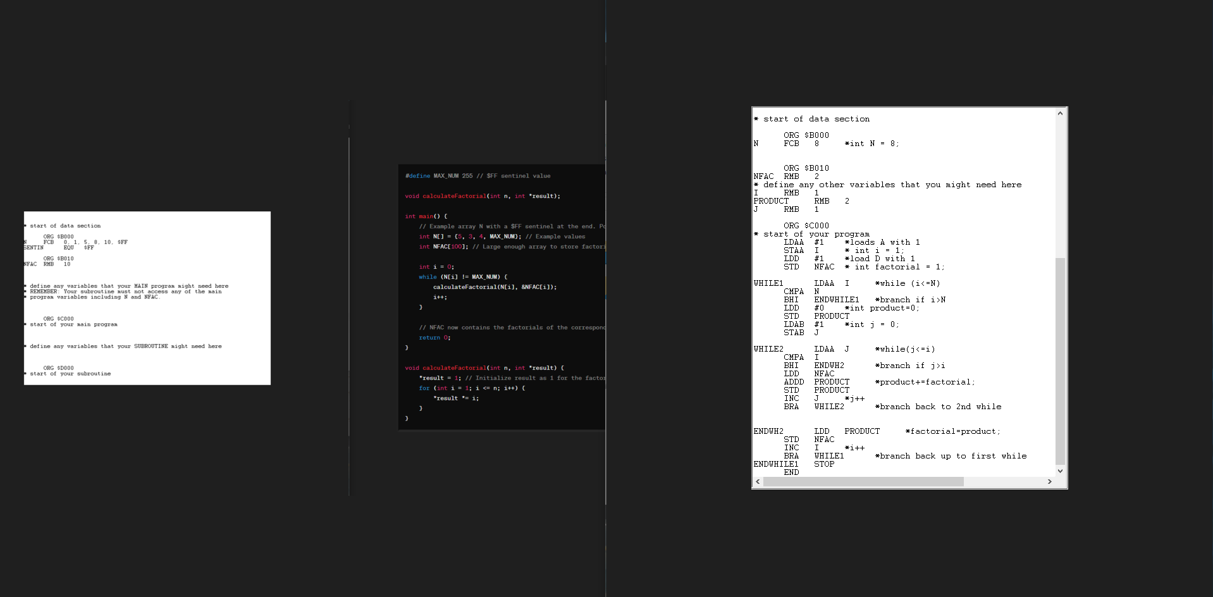Click the calculateFactorial function prototype
Image resolution: width=1213 pixels, height=597 pixels.
(x=481, y=196)
